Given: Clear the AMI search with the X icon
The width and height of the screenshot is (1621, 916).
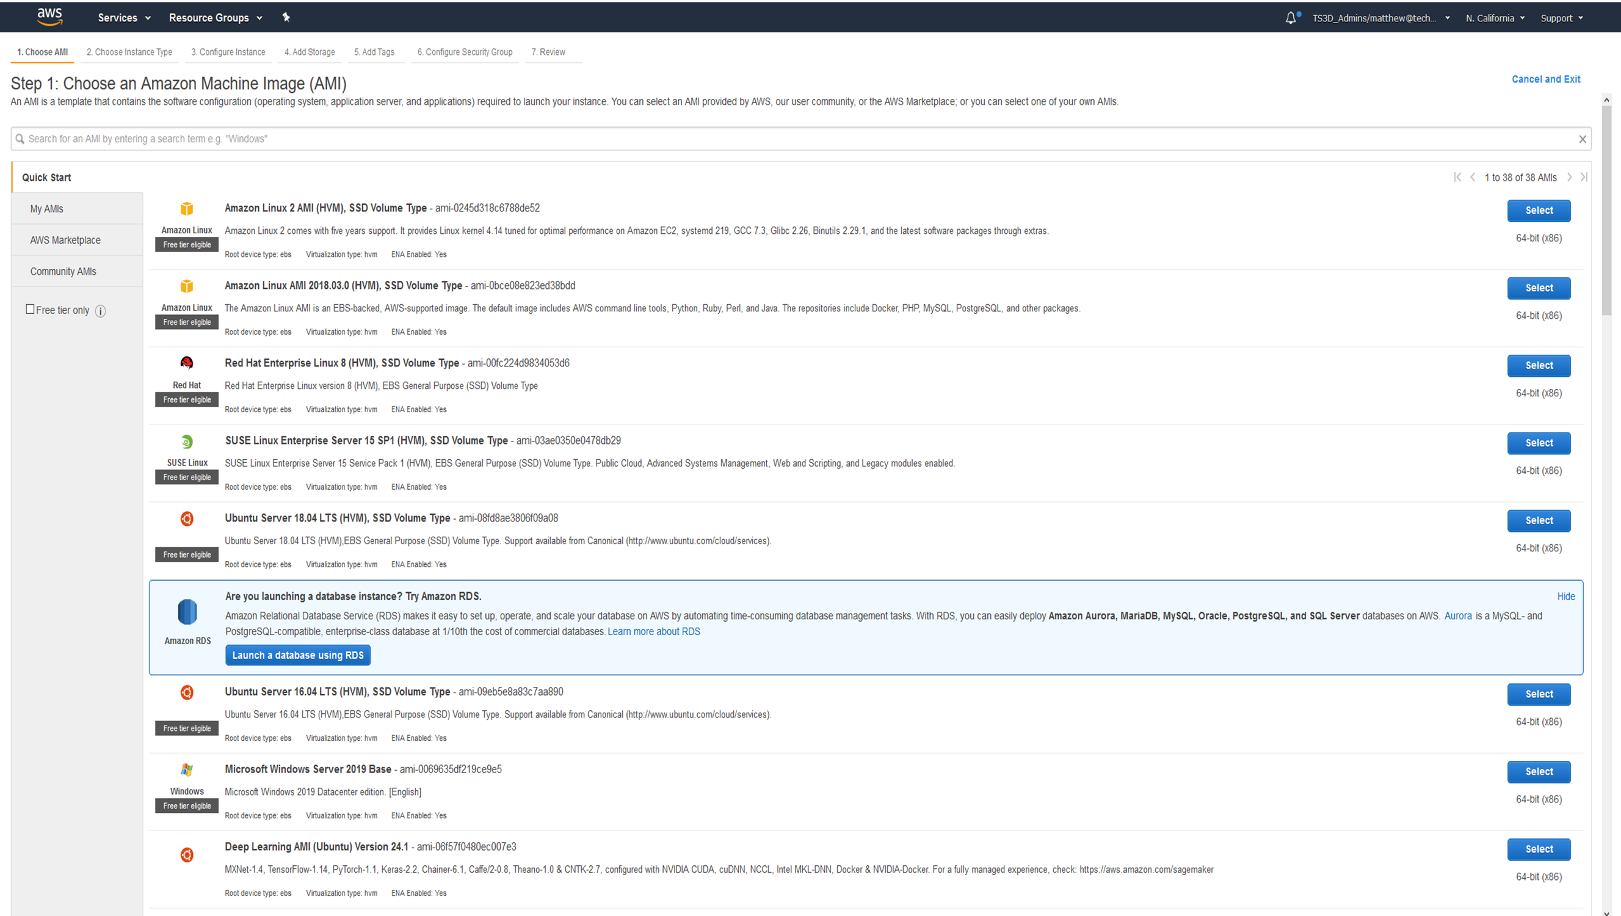Looking at the screenshot, I should click(1583, 139).
